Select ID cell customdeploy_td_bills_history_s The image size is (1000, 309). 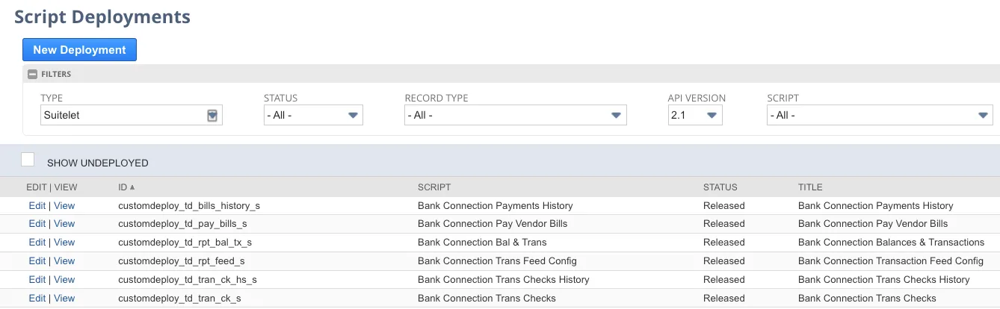(189, 205)
